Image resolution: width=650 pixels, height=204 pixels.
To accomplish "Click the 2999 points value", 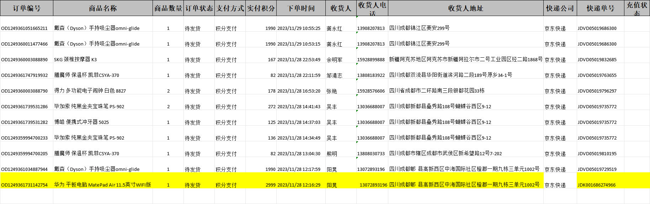I will (x=271, y=185).
